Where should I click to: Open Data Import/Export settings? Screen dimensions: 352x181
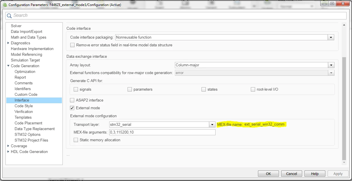pos(26,31)
